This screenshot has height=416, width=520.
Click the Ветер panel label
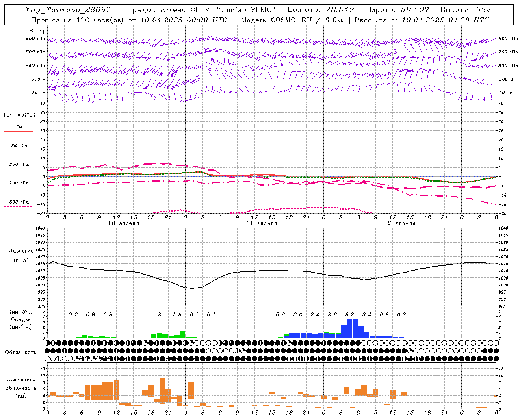coord(38,31)
